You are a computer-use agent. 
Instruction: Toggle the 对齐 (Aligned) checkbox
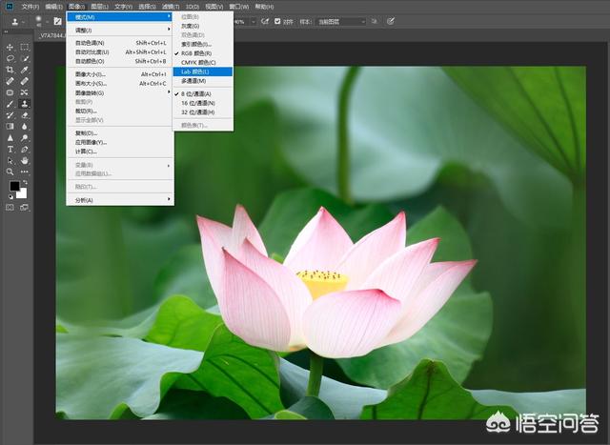[277, 21]
